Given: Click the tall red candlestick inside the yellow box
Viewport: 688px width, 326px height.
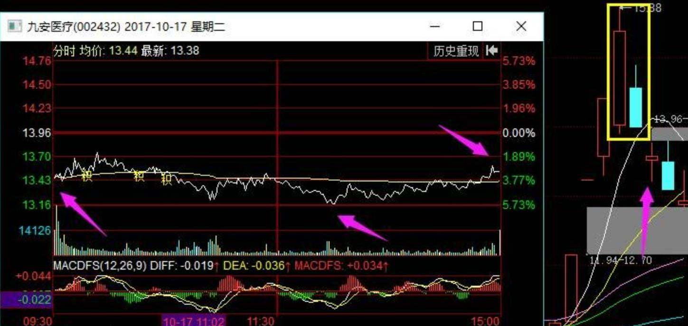Looking at the screenshot, I should 619,76.
